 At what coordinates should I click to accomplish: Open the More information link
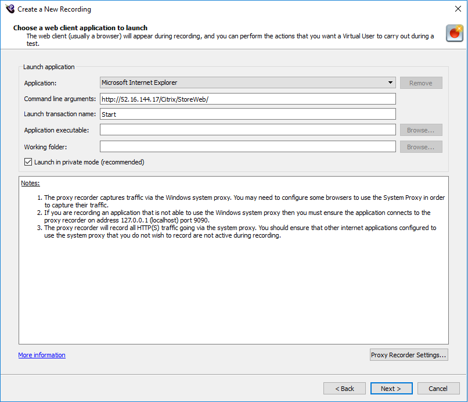42,355
